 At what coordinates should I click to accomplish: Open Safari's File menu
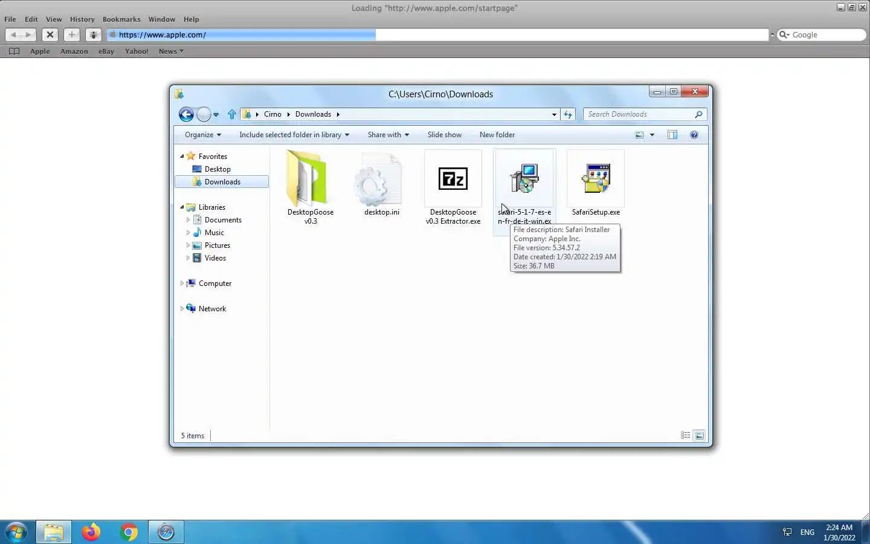click(x=10, y=19)
